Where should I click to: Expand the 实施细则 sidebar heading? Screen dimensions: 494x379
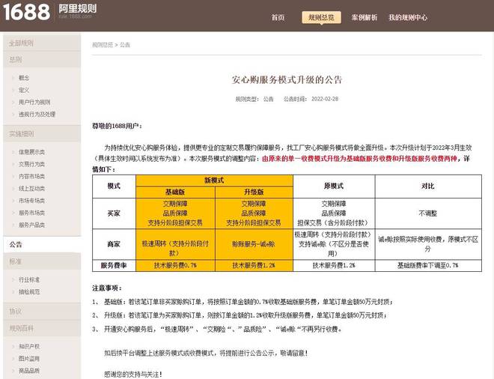pyautogui.click(x=42, y=133)
